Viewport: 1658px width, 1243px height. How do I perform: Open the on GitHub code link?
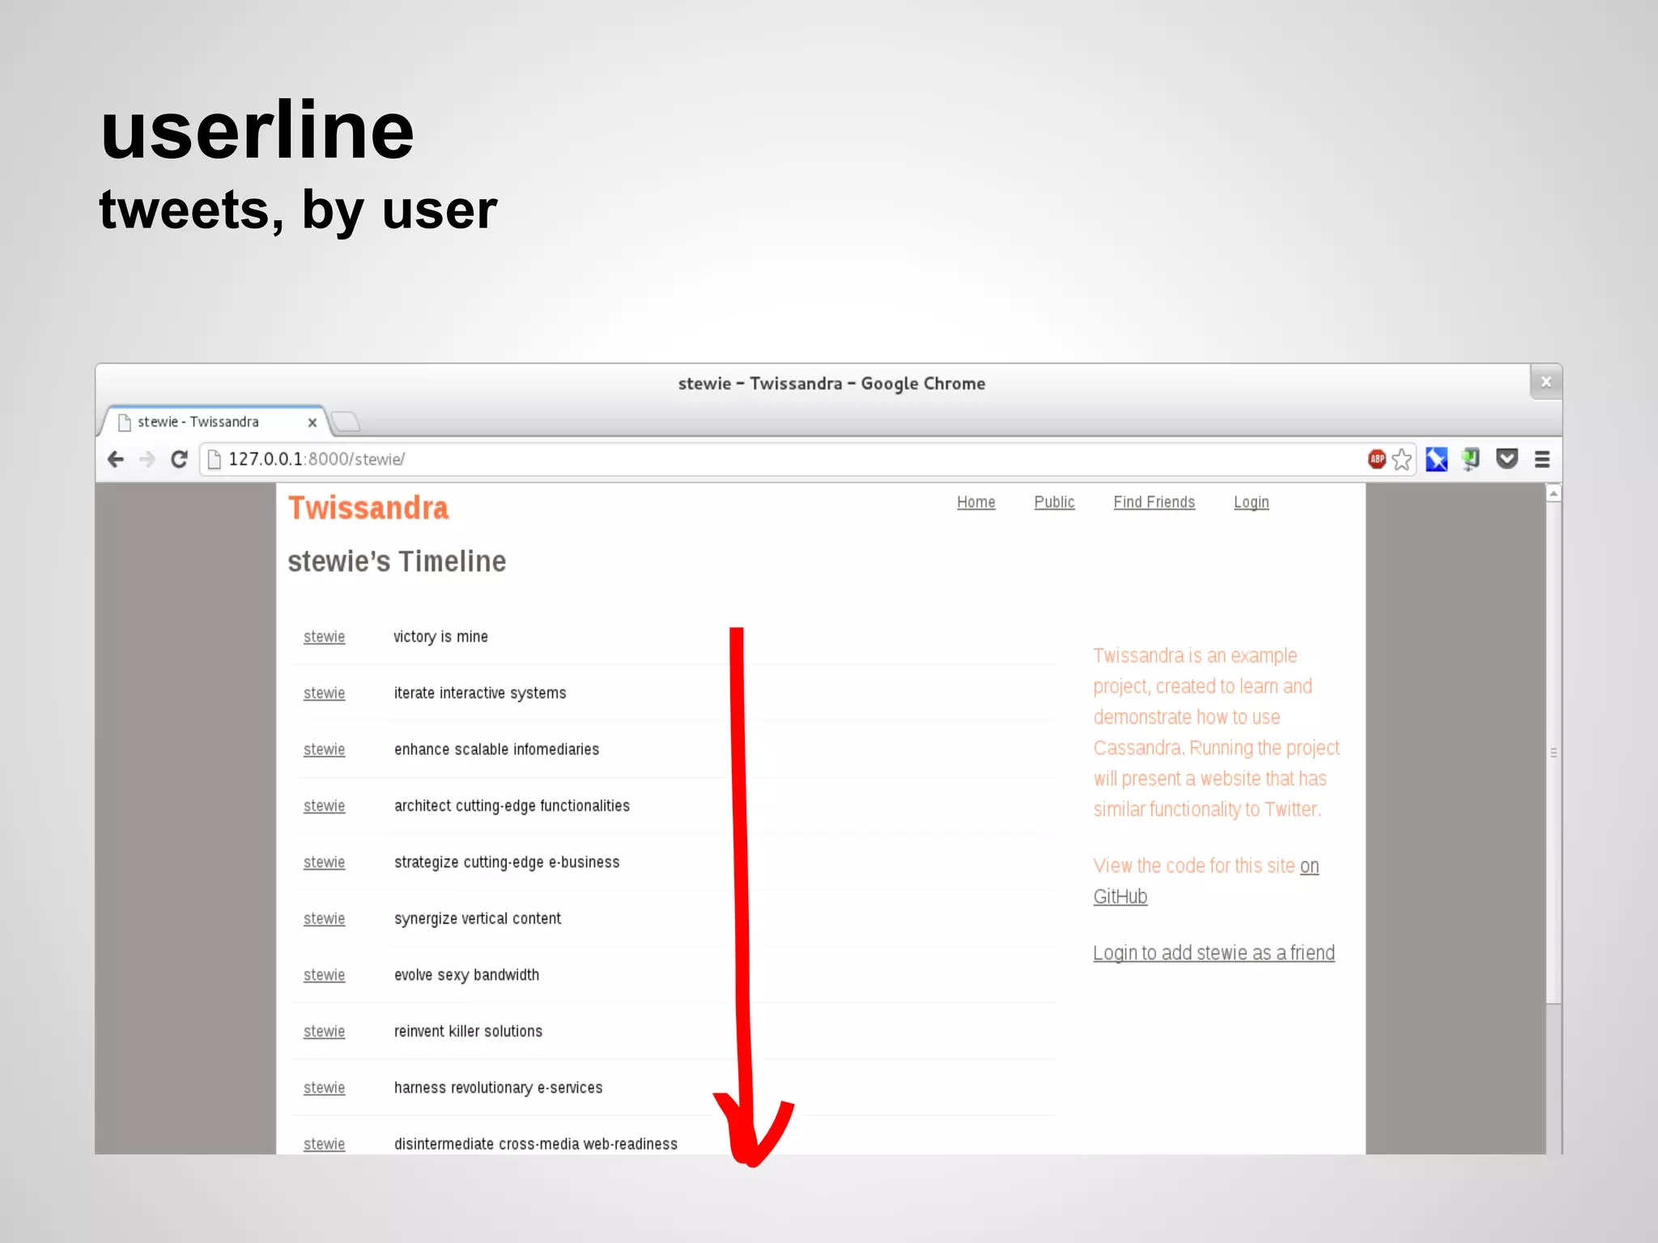click(x=1120, y=897)
